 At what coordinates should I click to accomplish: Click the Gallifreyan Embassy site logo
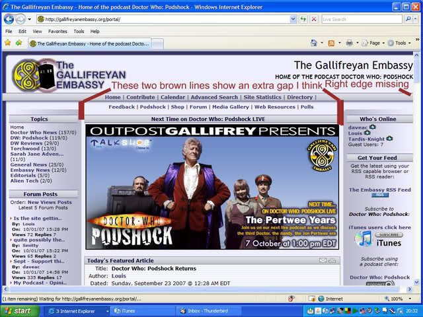click(x=69, y=75)
